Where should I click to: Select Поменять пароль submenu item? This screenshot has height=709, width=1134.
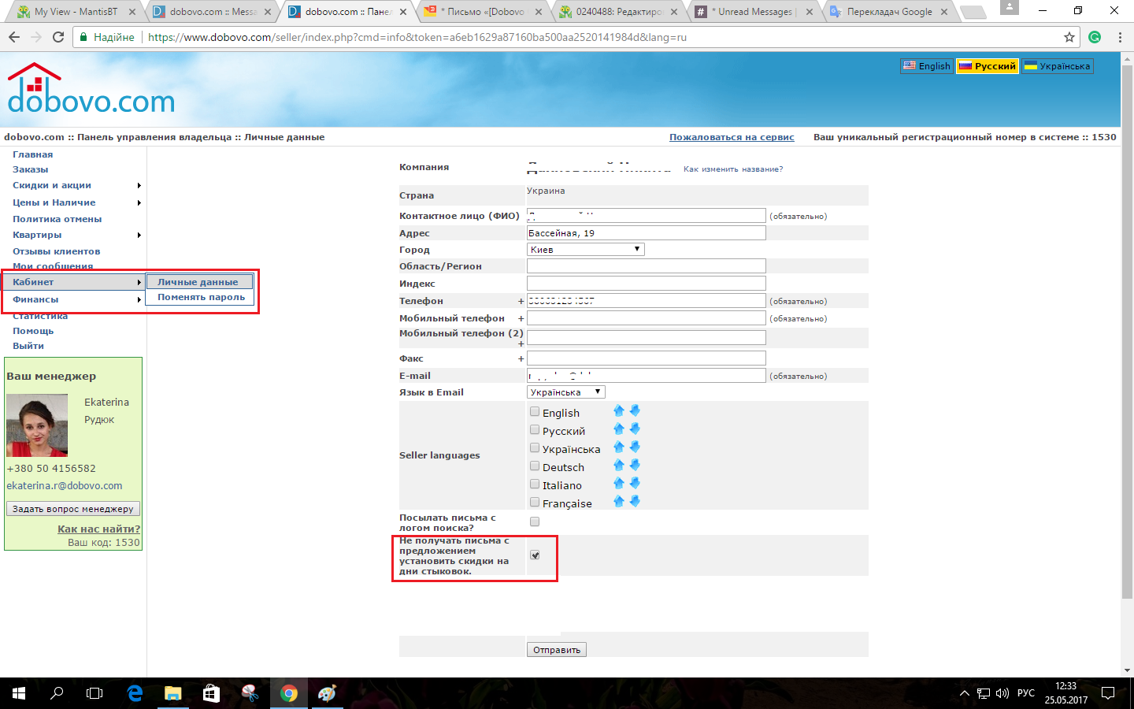click(201, 297)
